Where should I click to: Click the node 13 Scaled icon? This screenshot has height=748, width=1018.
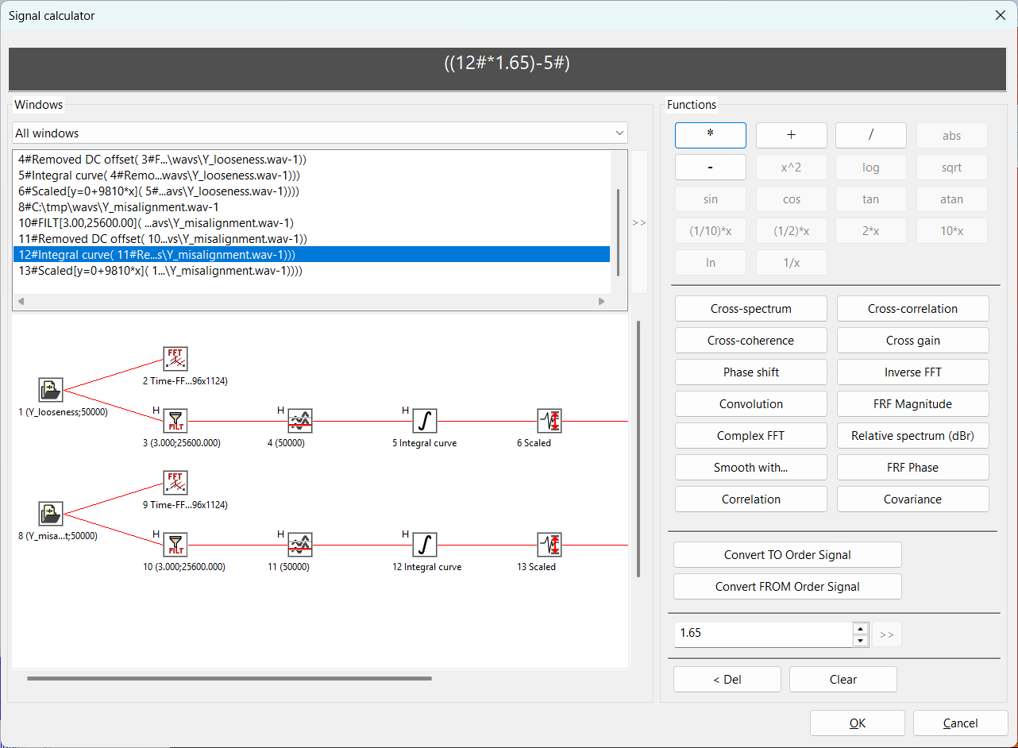(549, 545)
